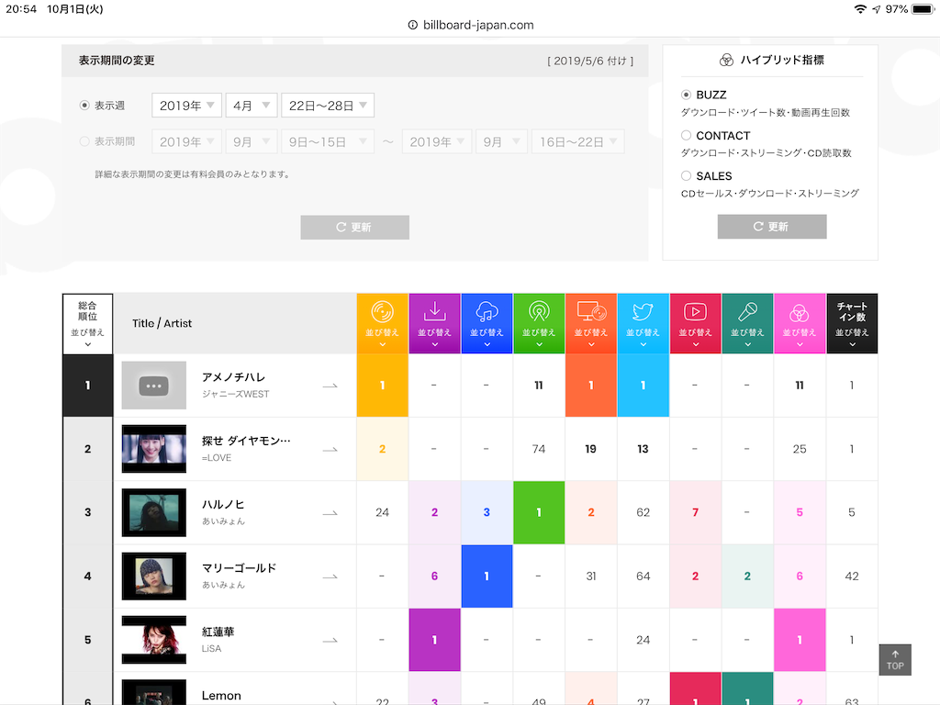Click the hybrid indicator circles icon in panel header

(726, 60)
